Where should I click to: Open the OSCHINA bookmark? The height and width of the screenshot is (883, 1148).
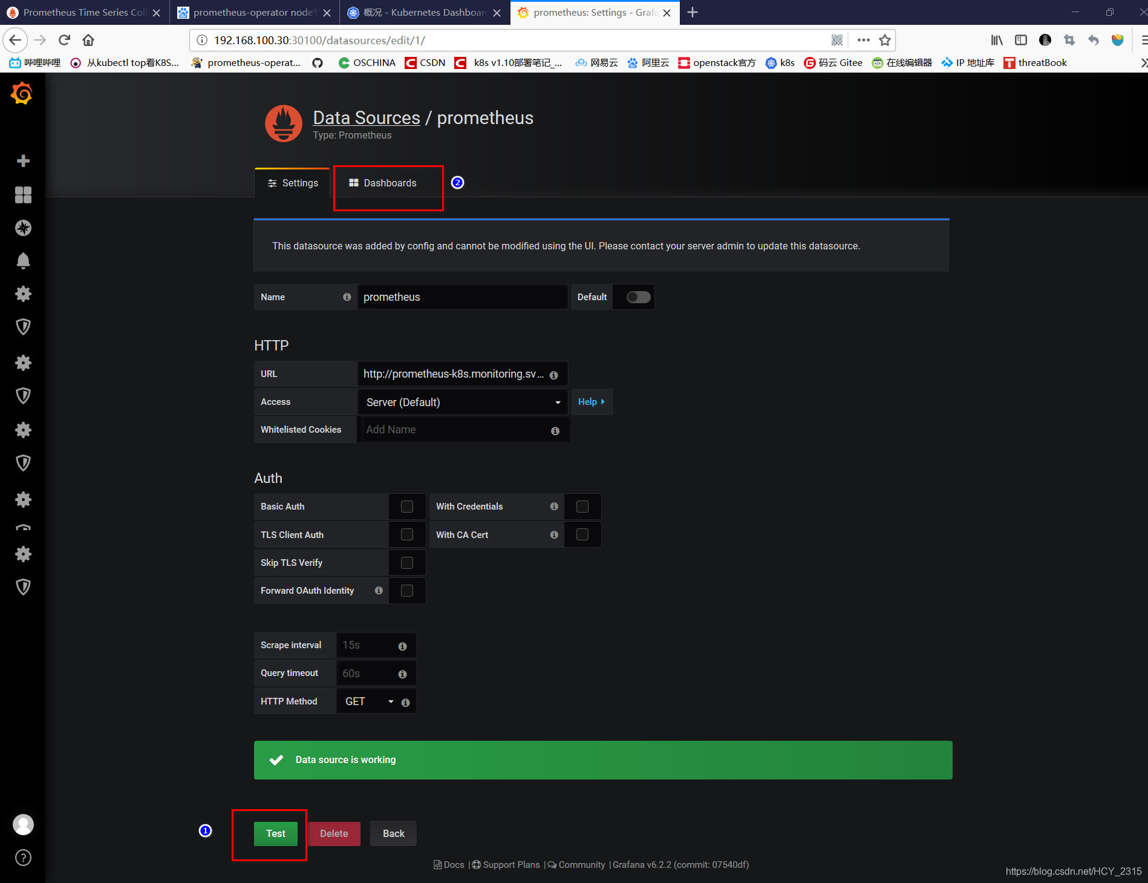[x=367, y=62]
